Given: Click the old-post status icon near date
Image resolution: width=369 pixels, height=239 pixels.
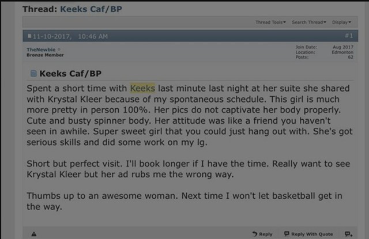Looking at the screenshot, I should click(29, 36).
